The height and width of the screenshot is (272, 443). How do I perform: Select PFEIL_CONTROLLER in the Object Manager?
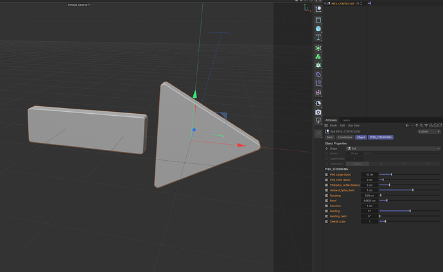pos(343,3)
